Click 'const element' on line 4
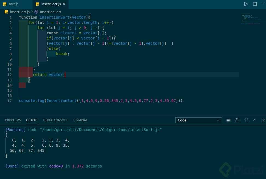The width and height of the screenshot is (266, 179). coord(61,33)
